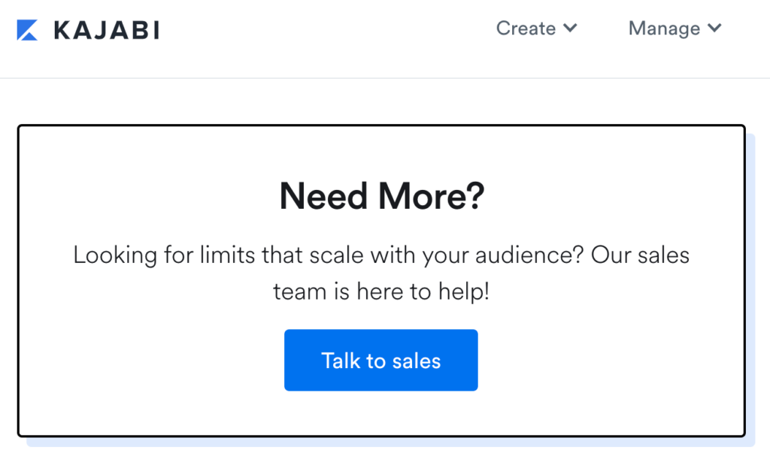The width and height of the screenshot is (770, 474).
Task: Click the letter 'K' of the KAJABI wordmark
Action: point(63,30)
